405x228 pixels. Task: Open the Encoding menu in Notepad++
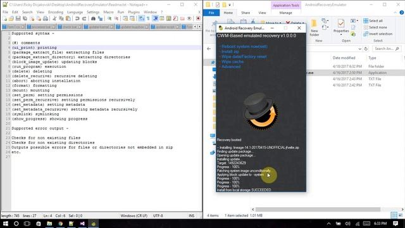coord(56,12)
